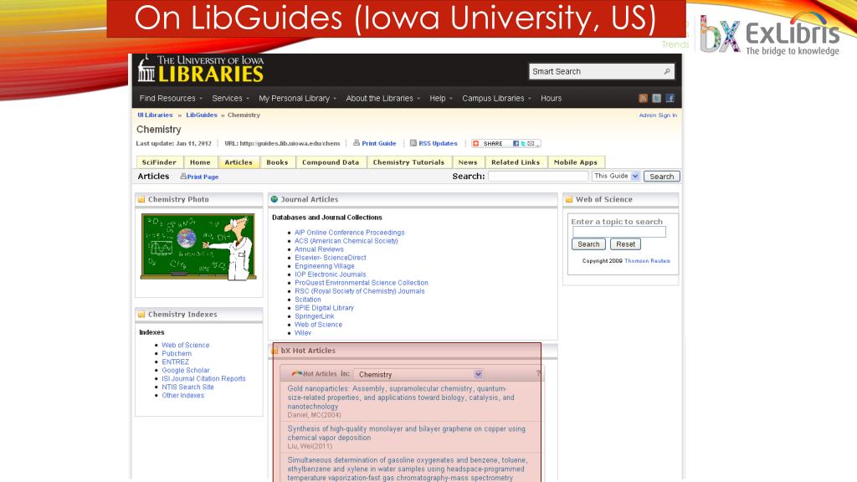This screenshot has height=482, width=857.
Task: Open Elsevier- ScienceDirect link
Action: [x=330, y=258]
